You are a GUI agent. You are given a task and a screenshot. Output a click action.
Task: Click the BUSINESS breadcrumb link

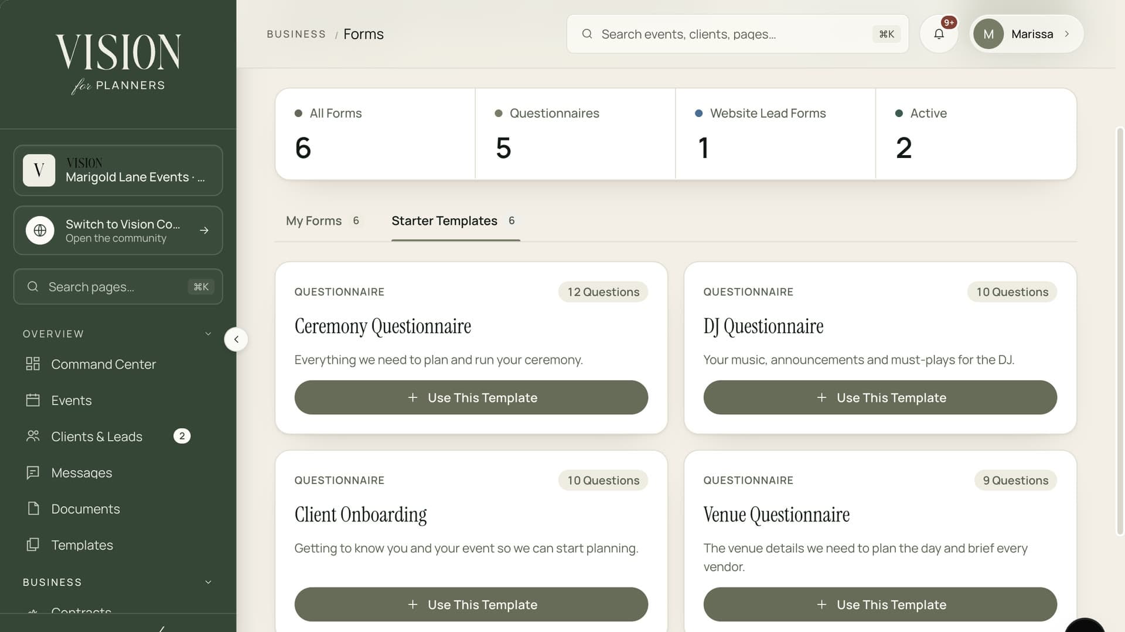coord(296,34)
